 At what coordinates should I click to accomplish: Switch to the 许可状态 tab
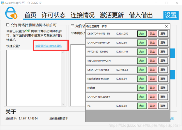53,15
